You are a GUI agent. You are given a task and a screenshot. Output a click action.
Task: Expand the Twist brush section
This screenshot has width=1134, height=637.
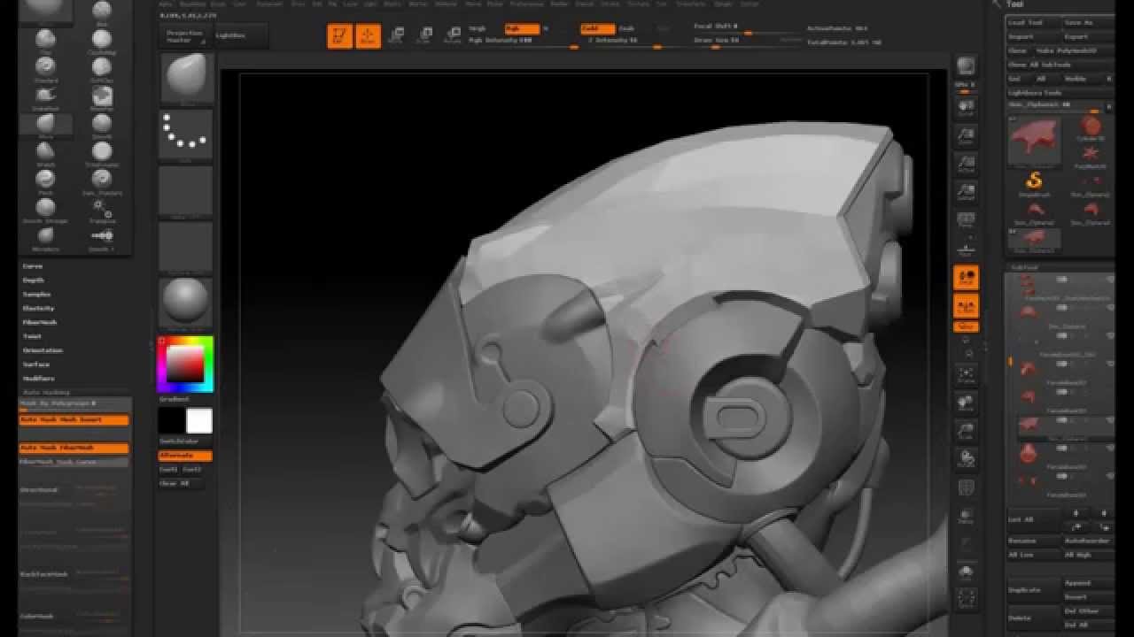(x=32, y=337)
